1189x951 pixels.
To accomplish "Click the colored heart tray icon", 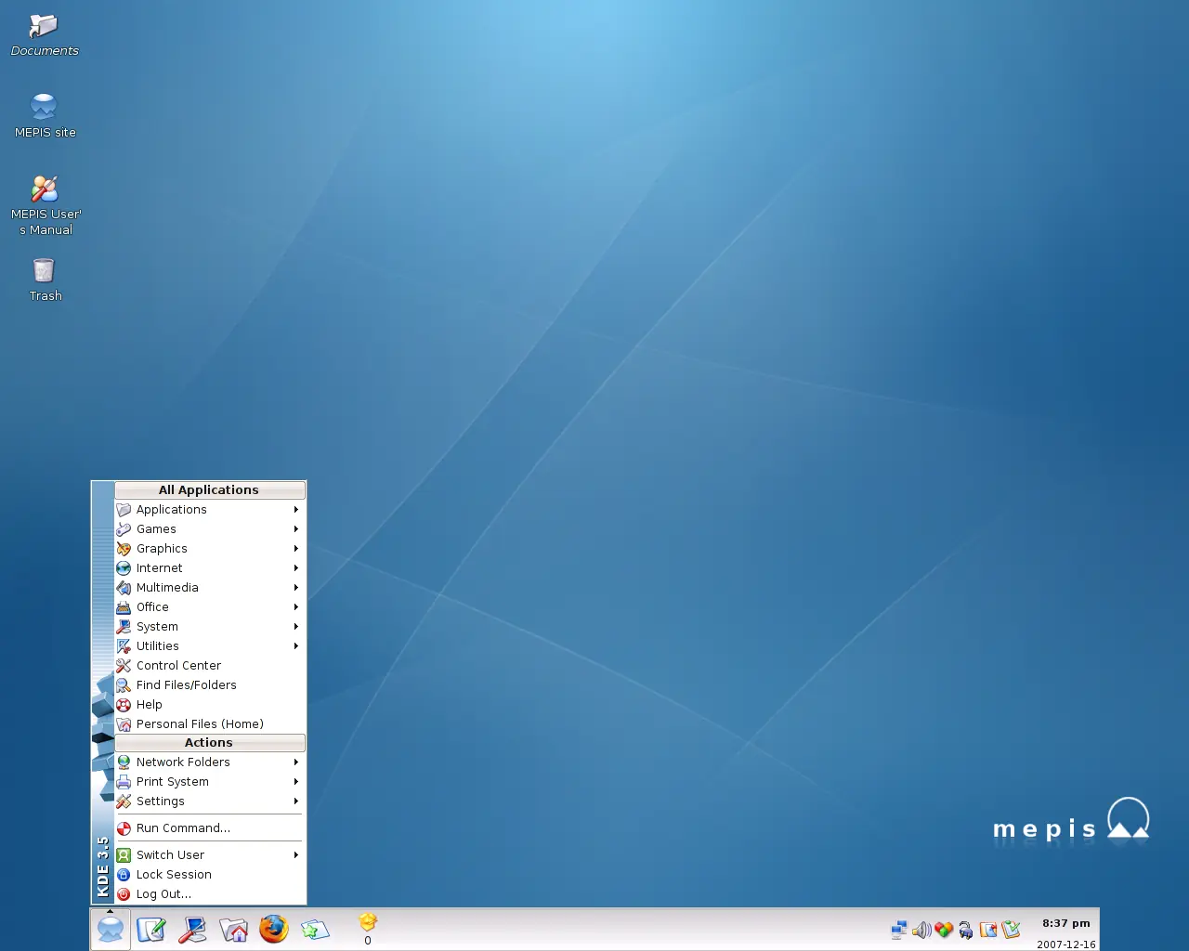I will tap(944, 930).
